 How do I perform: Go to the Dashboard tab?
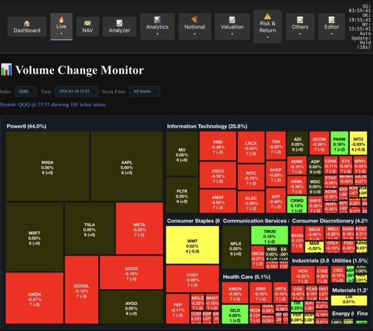[27, 26]
